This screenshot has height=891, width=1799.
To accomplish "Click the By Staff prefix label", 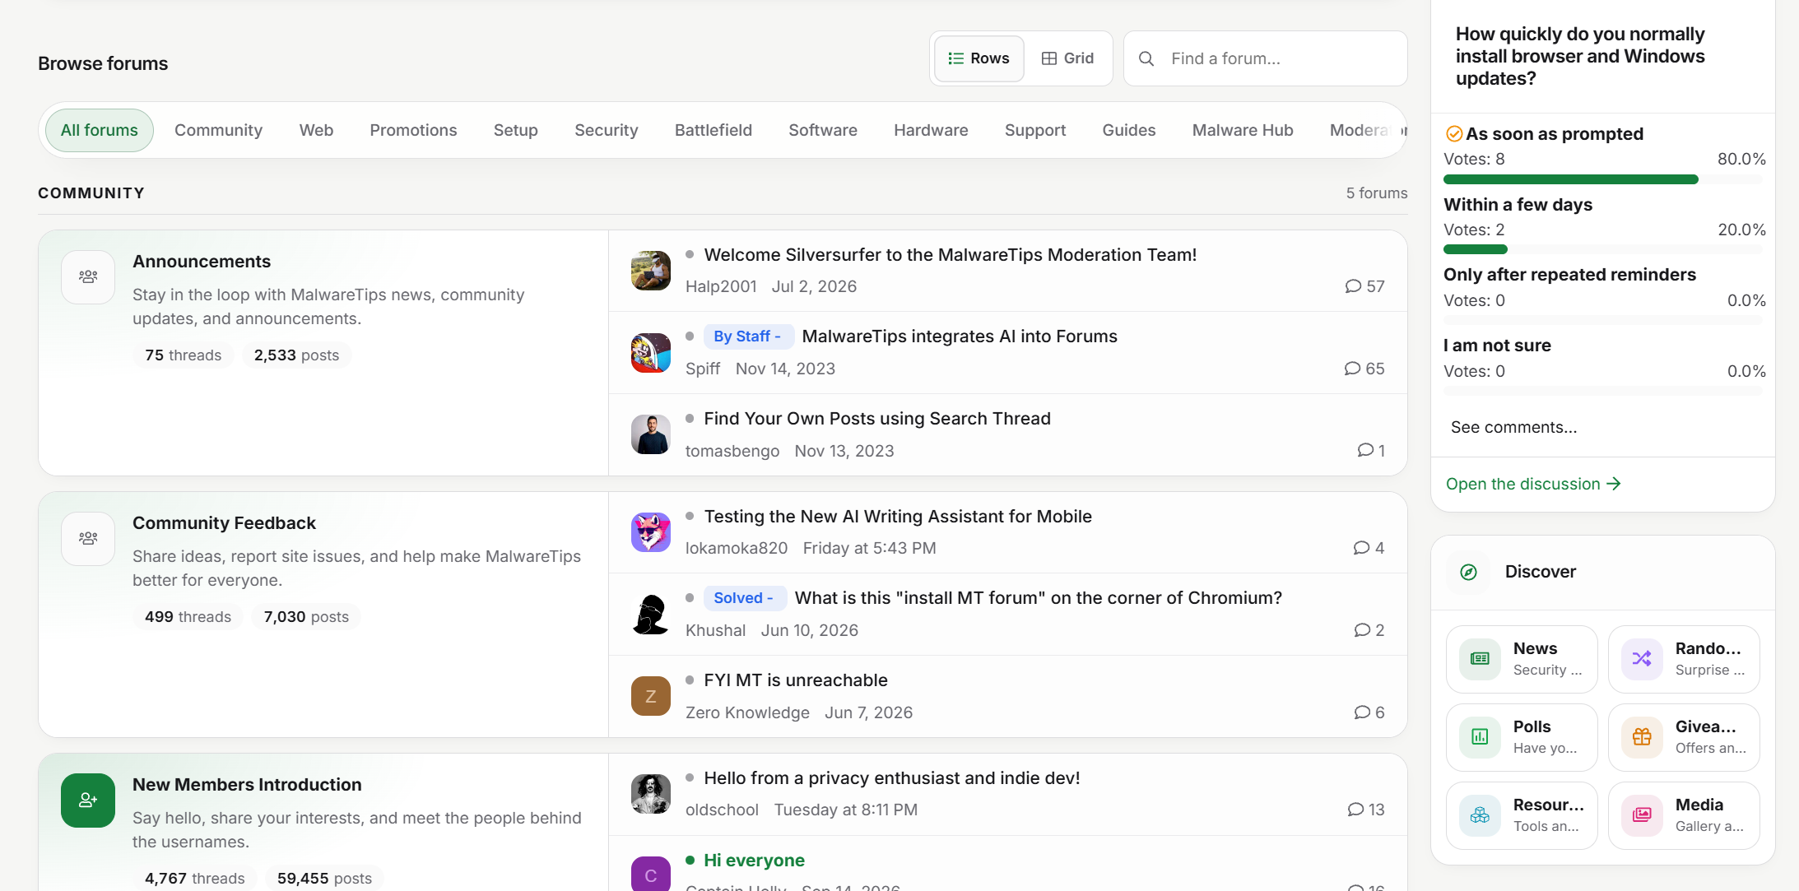I will pyautogui.click(x=748, y=336).
